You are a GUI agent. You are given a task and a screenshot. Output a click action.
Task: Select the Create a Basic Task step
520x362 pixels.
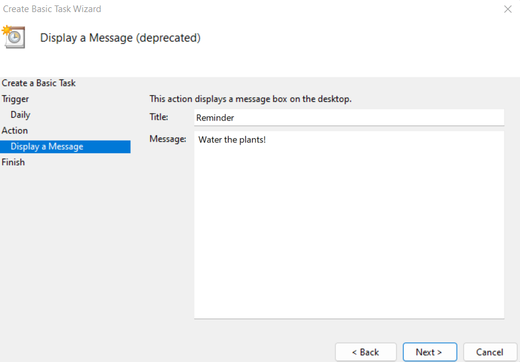pyautogui.click(x=39, y=83)
